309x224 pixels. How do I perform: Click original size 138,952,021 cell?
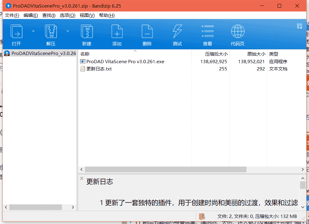tap(251, 62)
